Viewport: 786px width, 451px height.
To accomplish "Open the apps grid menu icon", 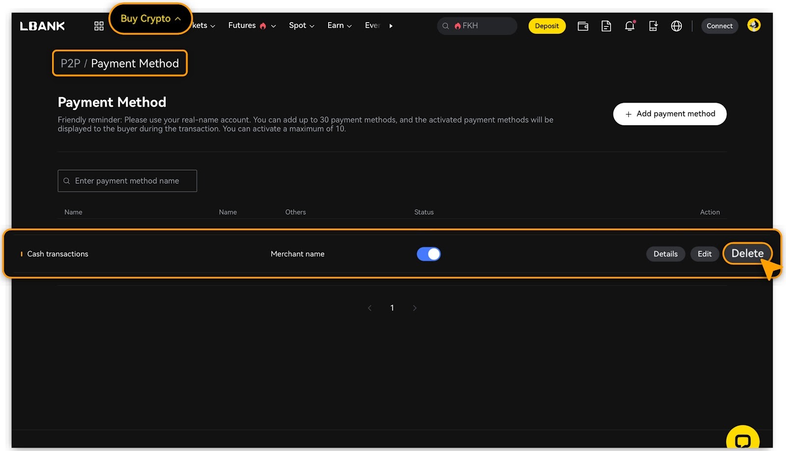I will 99,26.
